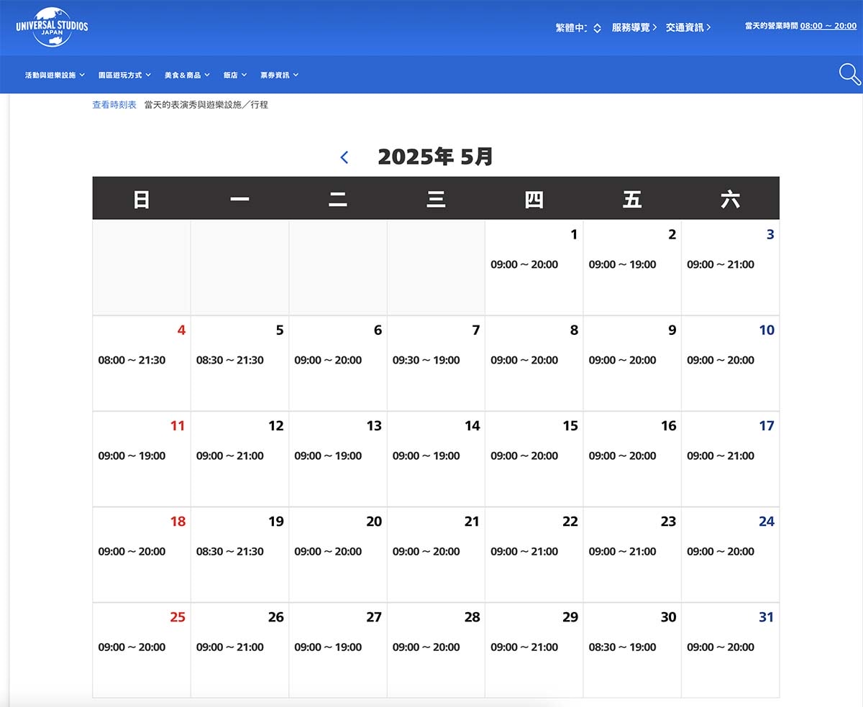This screenshot has height=707, width=863.
Task: Select Sunday date 25
Action: [x=142, y=650]
